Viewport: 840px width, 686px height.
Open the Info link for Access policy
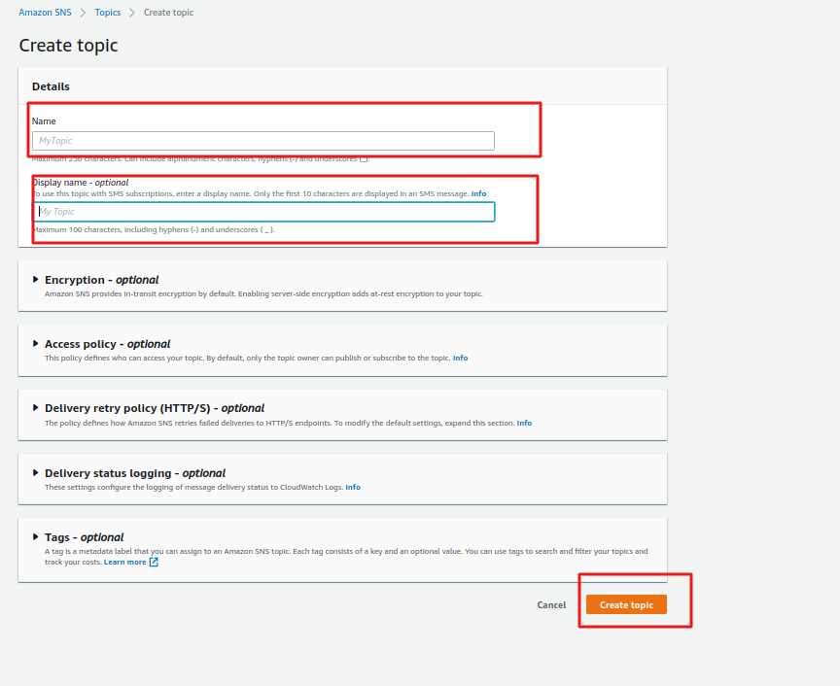pyautogui.click(x=460, y=358)
